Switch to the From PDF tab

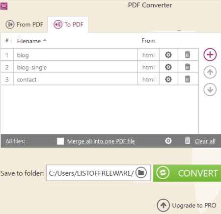click(25, 25)
